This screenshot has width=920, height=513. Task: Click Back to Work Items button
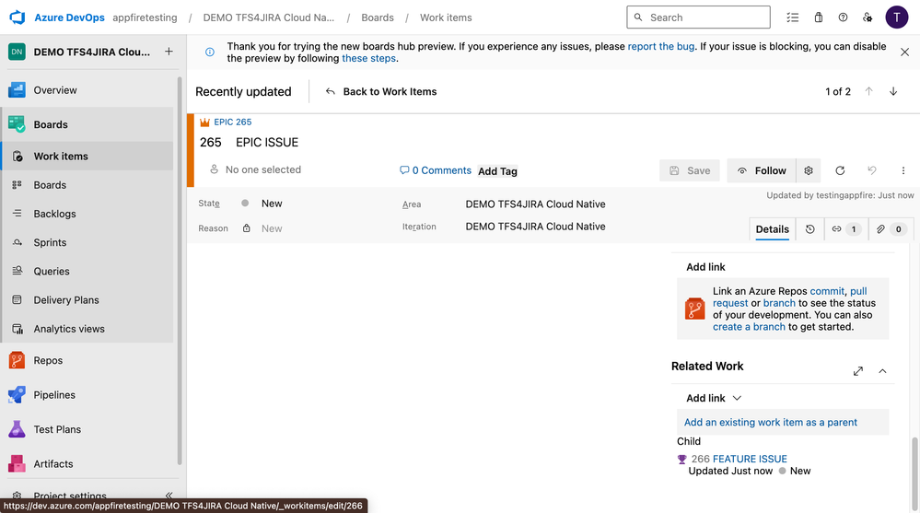[380, 91]
